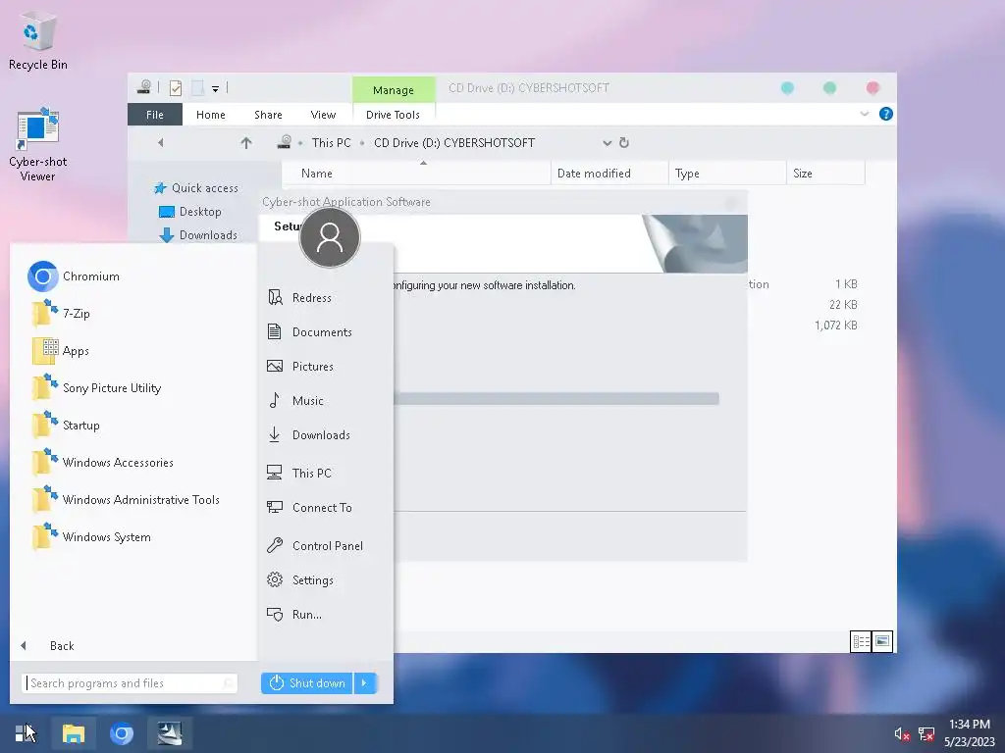The image size is (1005, 753).
Task: Switch to details view layout
Action: (861, 641)
